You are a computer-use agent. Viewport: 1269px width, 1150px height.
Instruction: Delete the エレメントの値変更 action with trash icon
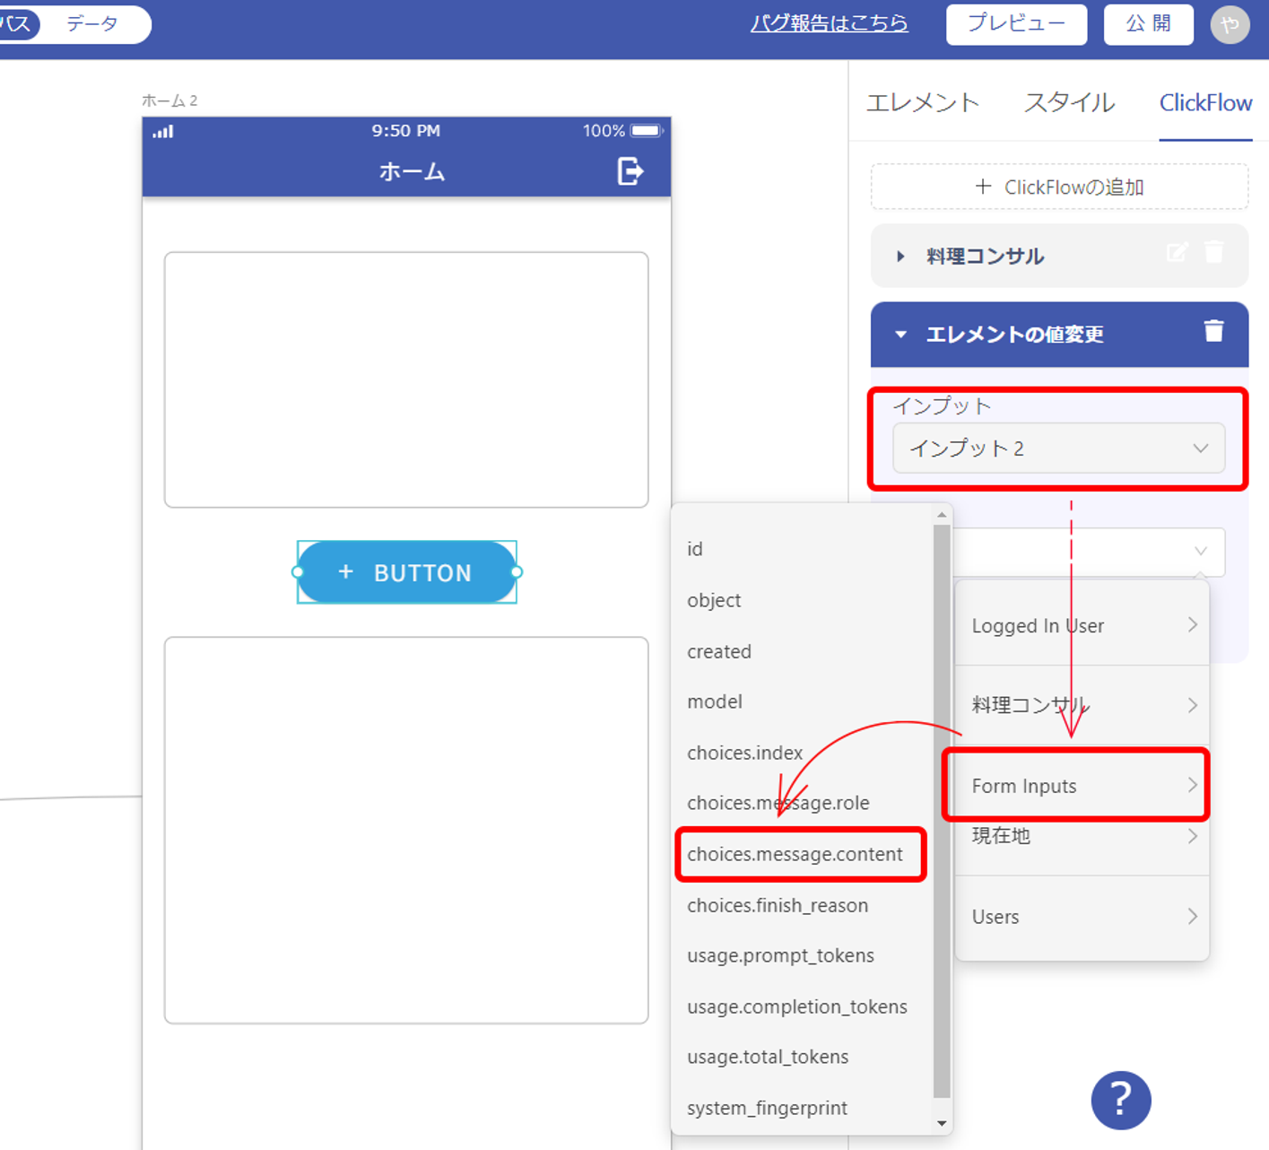click(x=1213, y=331)
